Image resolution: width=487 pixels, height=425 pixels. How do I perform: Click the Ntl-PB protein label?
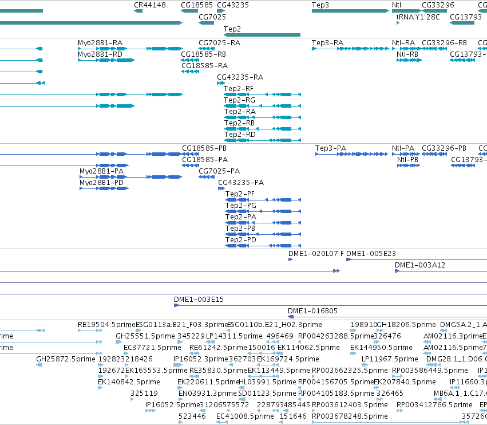point(408,160)
